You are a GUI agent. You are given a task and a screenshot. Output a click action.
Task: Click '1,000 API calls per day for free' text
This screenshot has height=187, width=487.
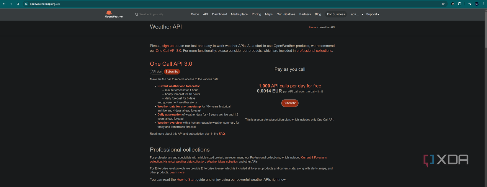tap(290, 86)
